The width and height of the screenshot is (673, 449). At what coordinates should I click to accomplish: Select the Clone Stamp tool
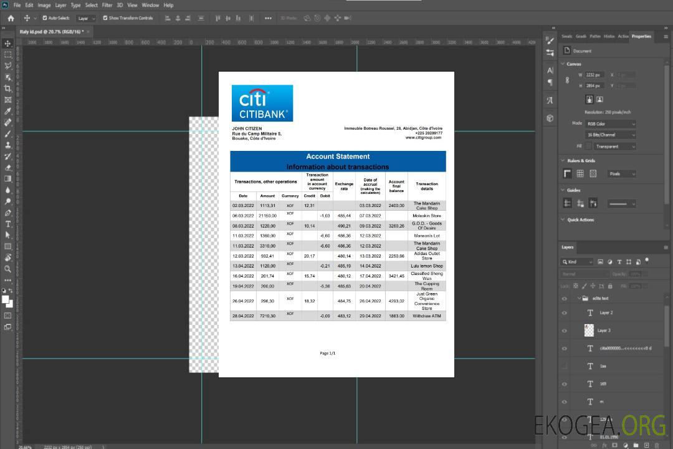[x=7, y=145]
